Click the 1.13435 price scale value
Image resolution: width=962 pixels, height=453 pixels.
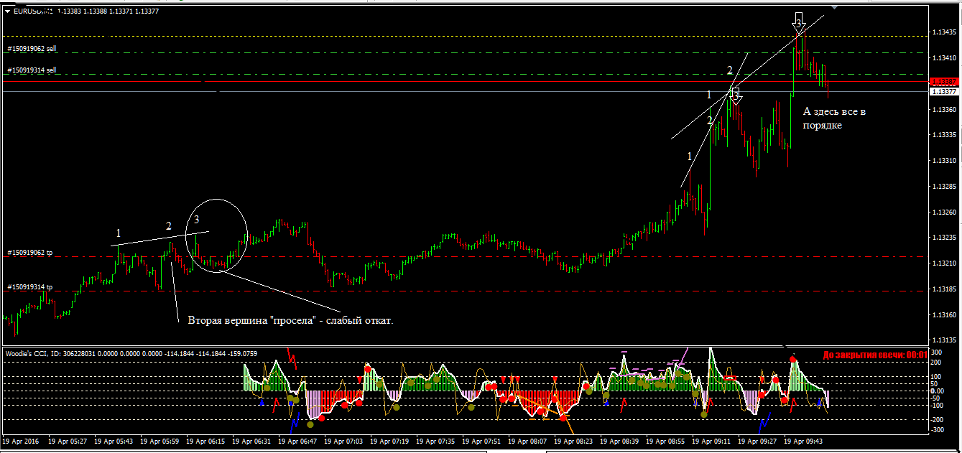click(x=943, y=32)
